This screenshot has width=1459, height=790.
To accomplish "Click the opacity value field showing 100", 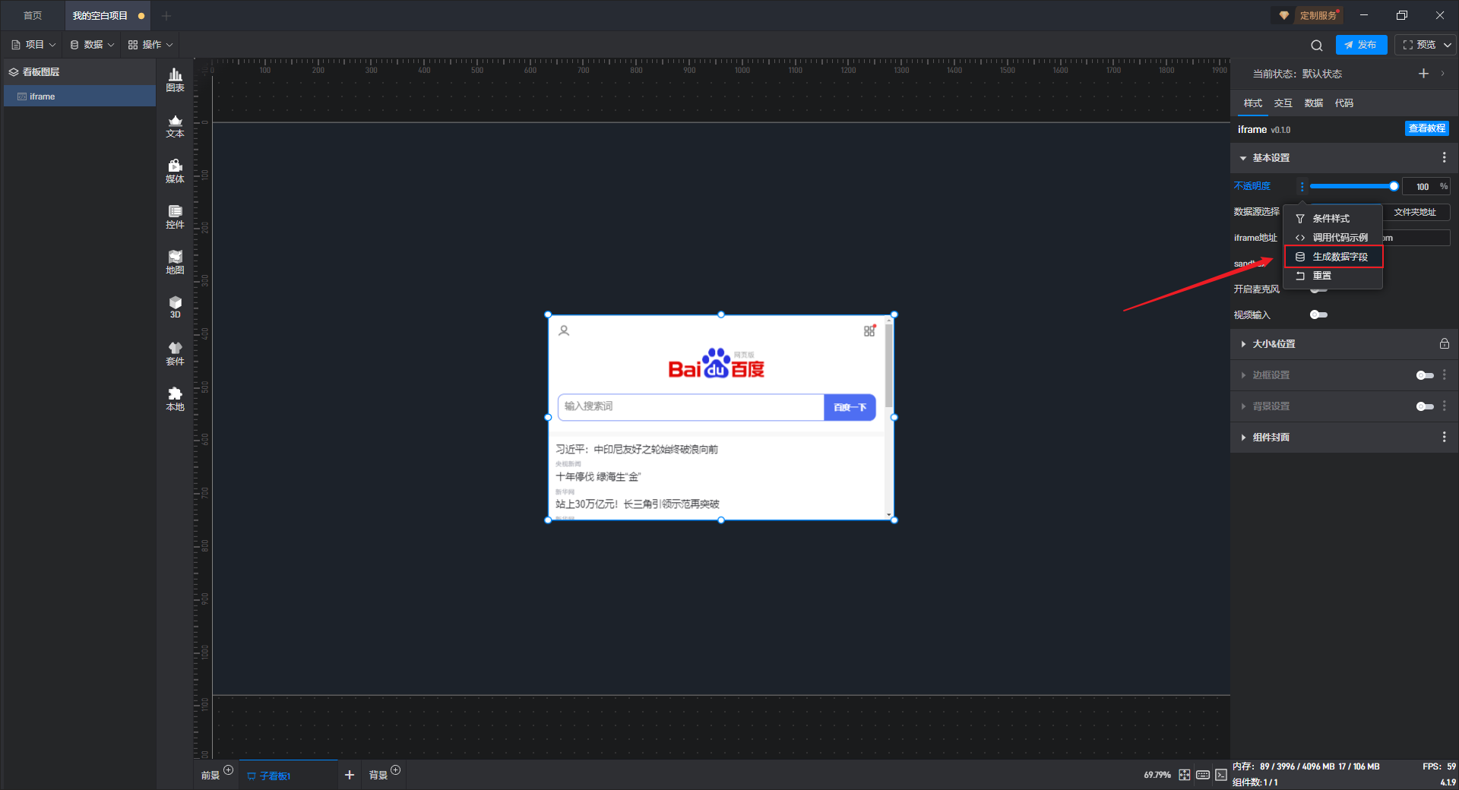I will tap(1421, 186).
